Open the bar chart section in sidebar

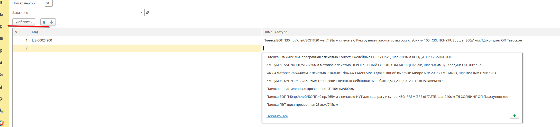pyautogui.click(x=1, y=63)
